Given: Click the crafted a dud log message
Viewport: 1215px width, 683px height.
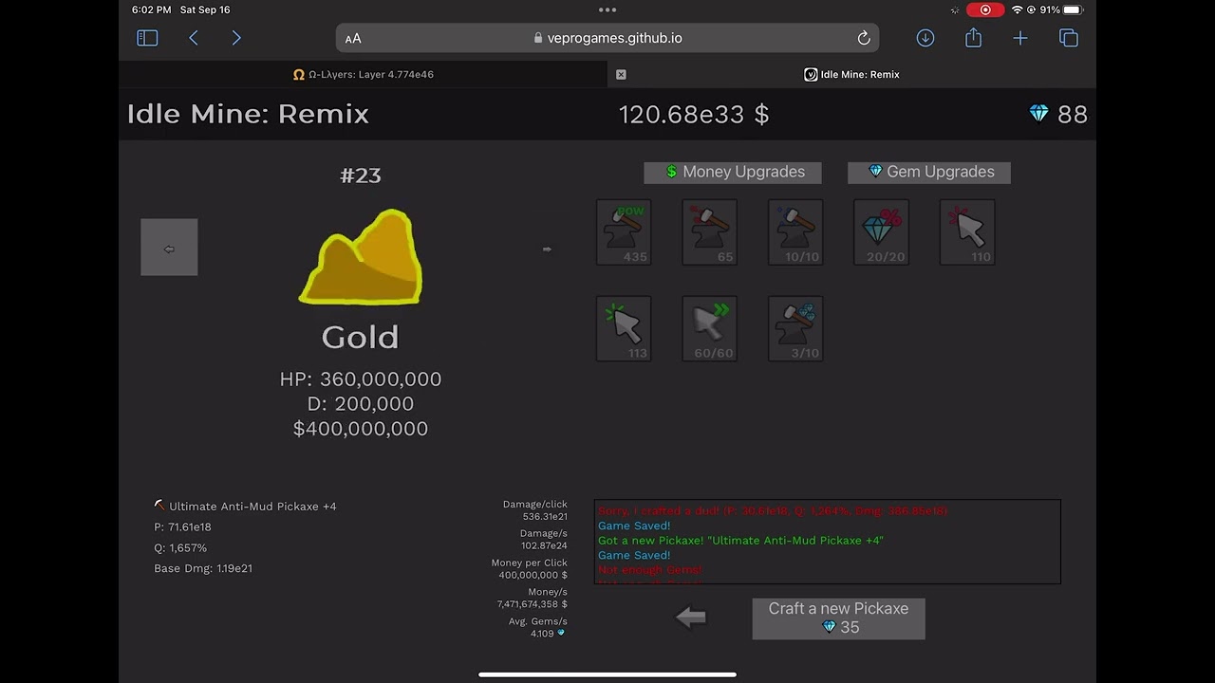Looking at the screenshot, I should (773, 510).
